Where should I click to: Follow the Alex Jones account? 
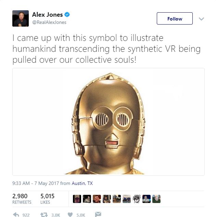tap(175, 18)
